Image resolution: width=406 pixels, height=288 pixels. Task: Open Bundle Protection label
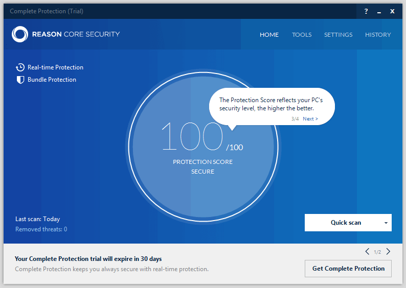click(x=52, y=80)
